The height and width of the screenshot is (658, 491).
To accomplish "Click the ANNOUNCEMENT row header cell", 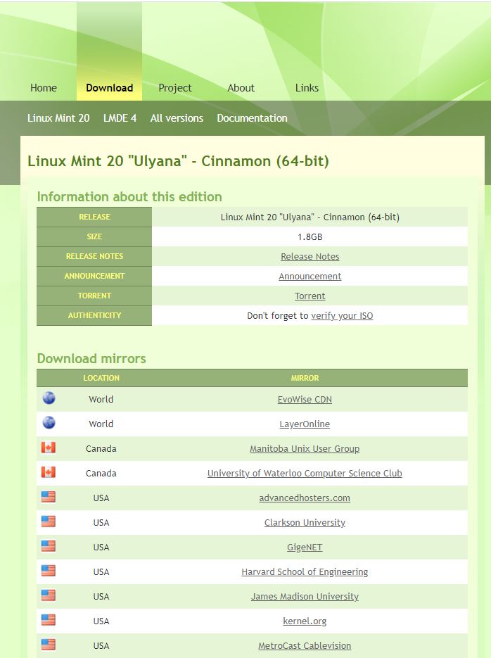I will pos(94,276).
